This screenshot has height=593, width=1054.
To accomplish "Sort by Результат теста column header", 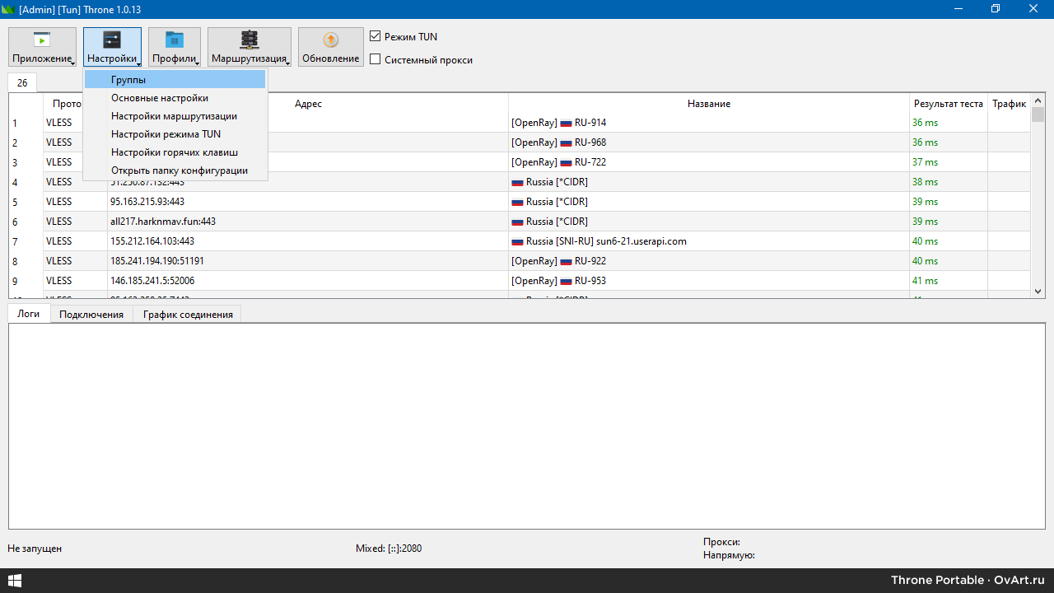I will coord(948,104).
